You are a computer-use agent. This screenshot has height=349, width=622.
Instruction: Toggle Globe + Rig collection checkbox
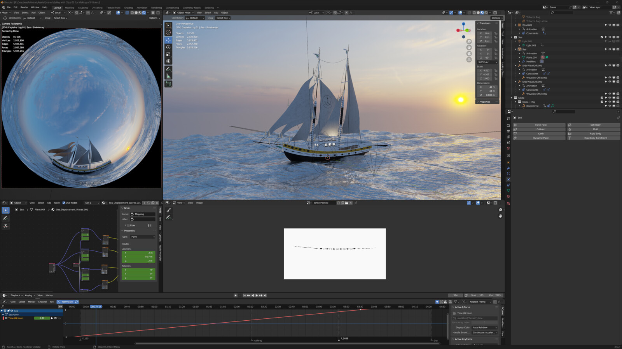tap(602, 102)
